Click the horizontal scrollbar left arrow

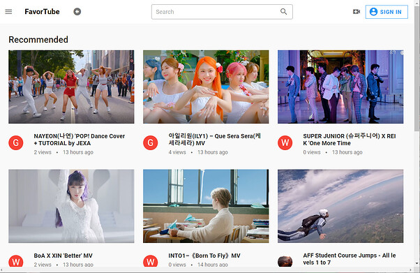tap(1, 270)
